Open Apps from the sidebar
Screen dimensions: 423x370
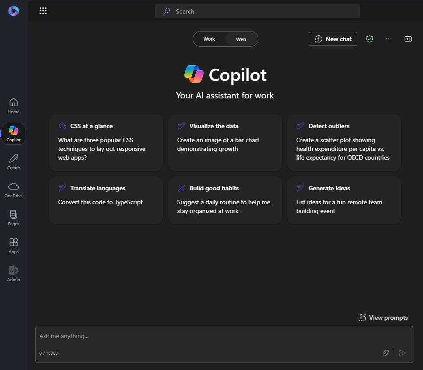14,246
